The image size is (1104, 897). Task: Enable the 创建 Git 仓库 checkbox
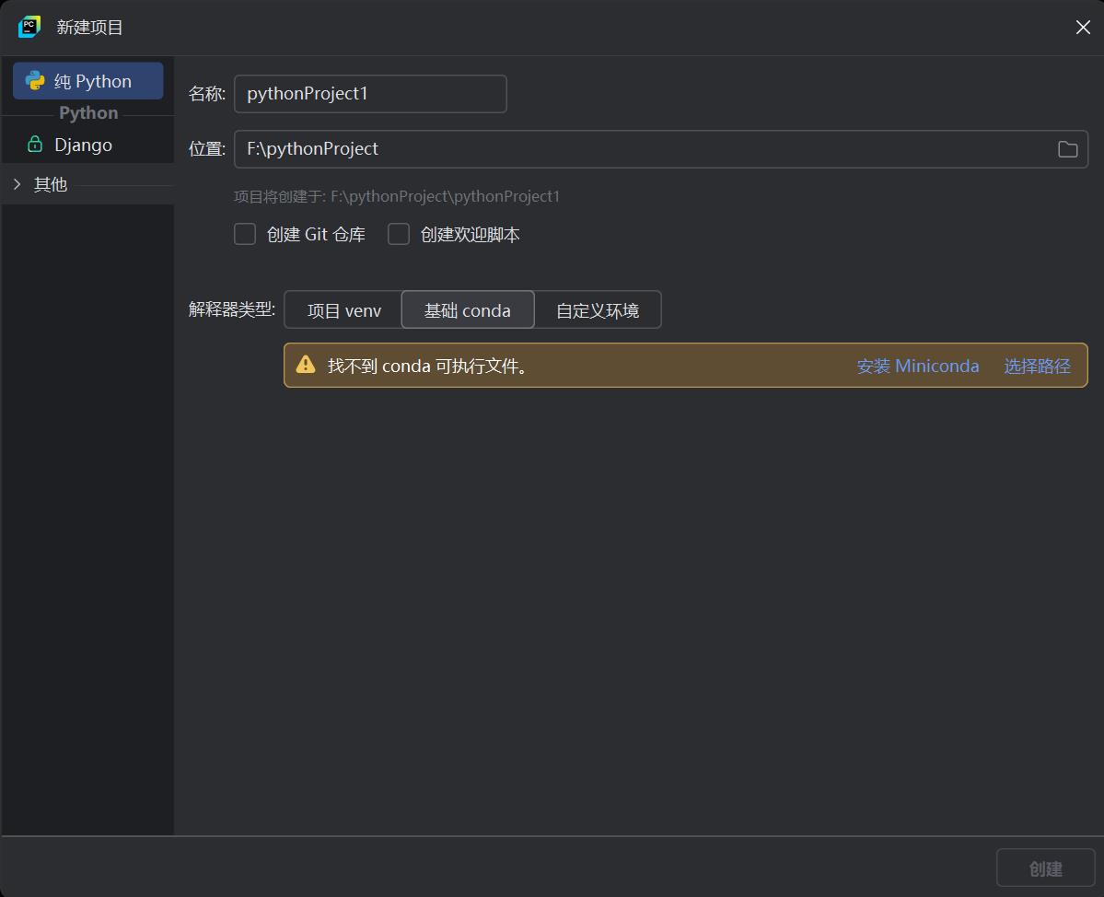245,234
